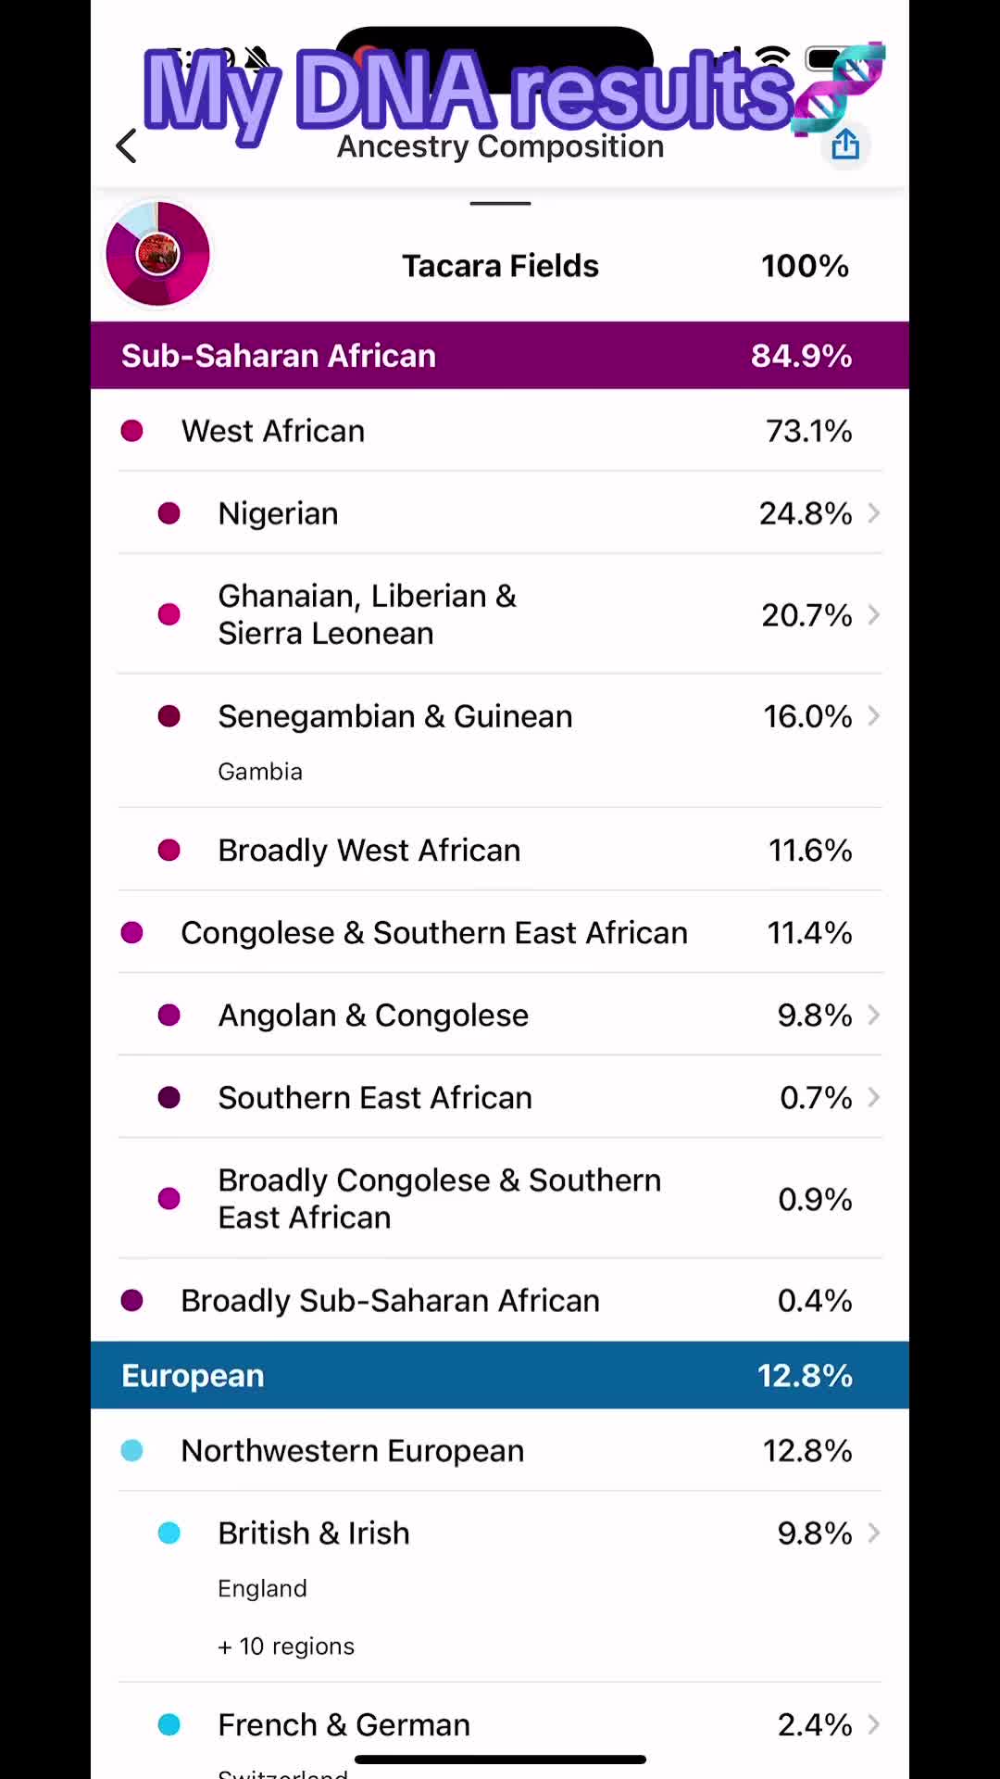Tap the back arrow icon
Viewport: 1000px width, 1779px height.
(127, 146)
